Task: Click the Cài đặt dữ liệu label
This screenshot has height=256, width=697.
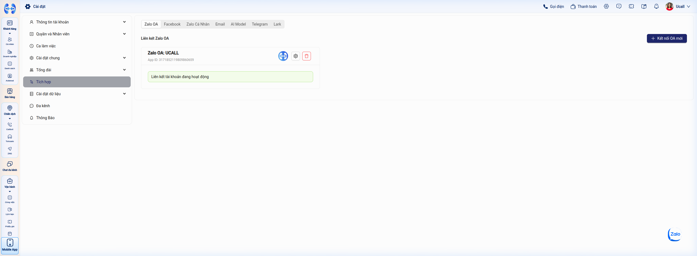Action: point(48,94)
